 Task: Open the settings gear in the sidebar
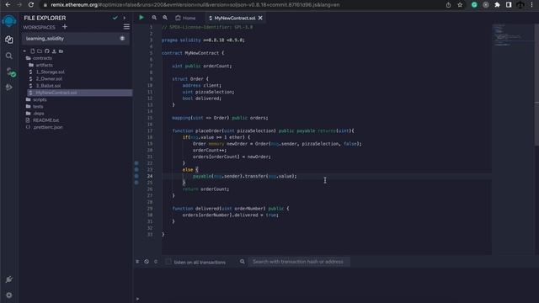[x=9, y=295]
